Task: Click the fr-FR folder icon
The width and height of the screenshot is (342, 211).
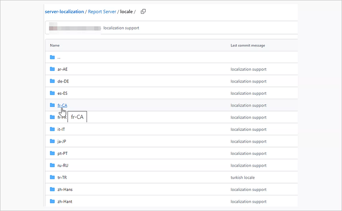Action: (x=52, y=117)
